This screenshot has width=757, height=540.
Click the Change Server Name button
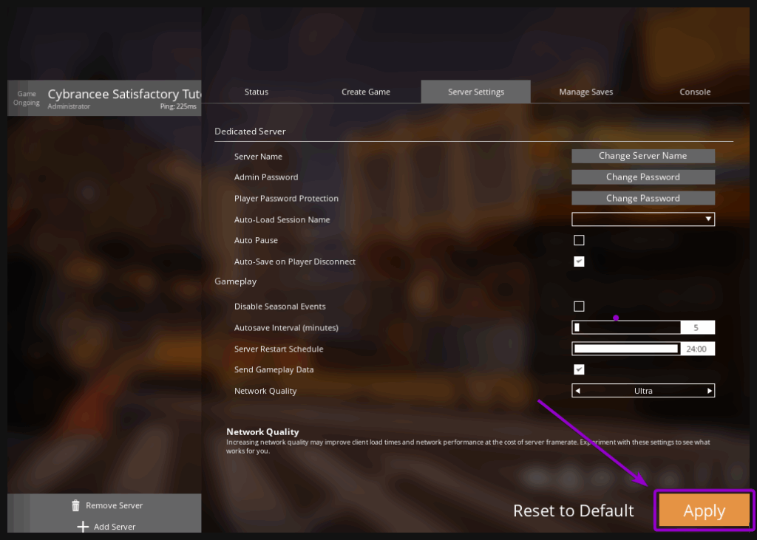(x=642, y=156)
